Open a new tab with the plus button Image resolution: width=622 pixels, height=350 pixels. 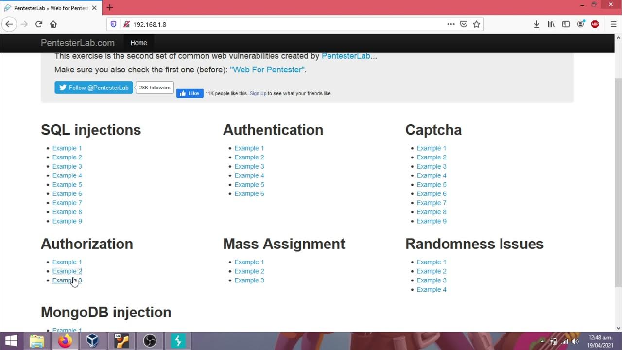click(110, 7)
